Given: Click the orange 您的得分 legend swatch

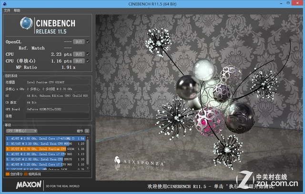Looking at the screenshot, I should point(8,174).
